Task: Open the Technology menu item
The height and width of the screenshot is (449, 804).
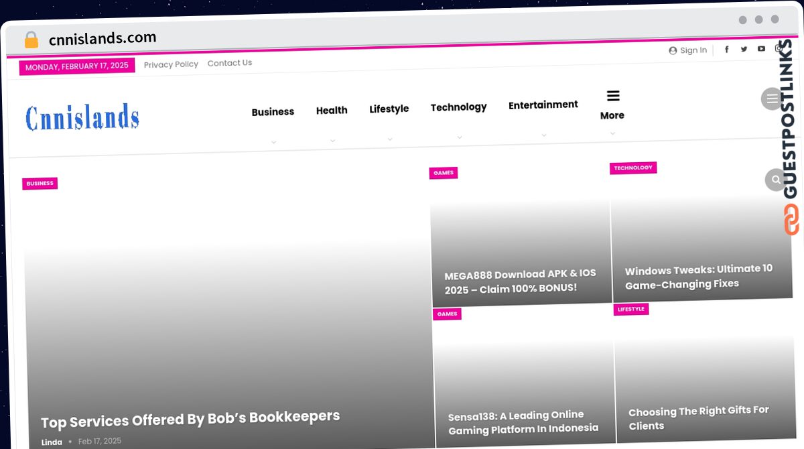Action: (x=459, y=107)
